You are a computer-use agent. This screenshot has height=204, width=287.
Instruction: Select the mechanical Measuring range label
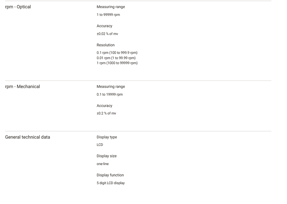click(x=111, y=86)
